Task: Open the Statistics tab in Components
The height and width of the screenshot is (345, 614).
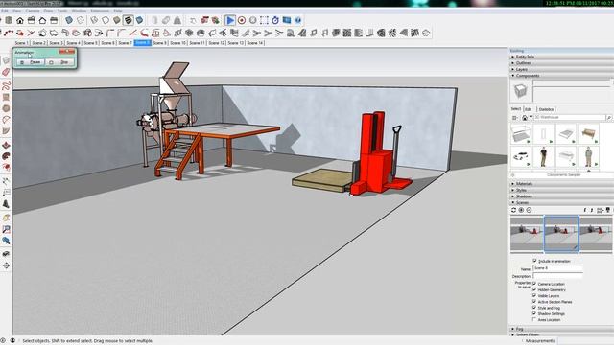Action: (546, 109)
